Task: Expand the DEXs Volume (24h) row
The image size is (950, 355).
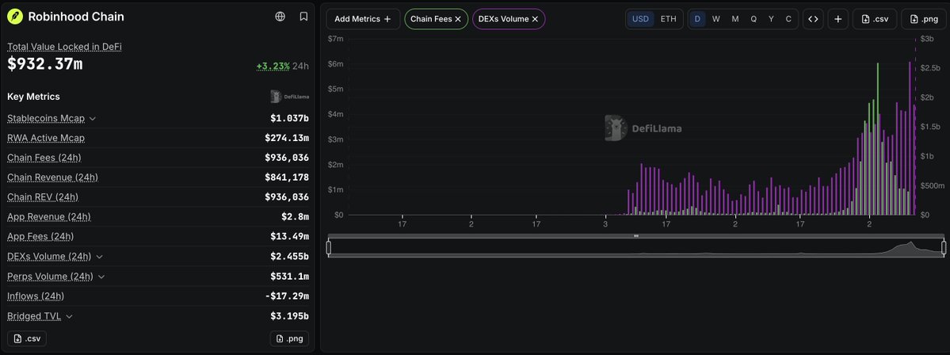Action: pos(99,257)
